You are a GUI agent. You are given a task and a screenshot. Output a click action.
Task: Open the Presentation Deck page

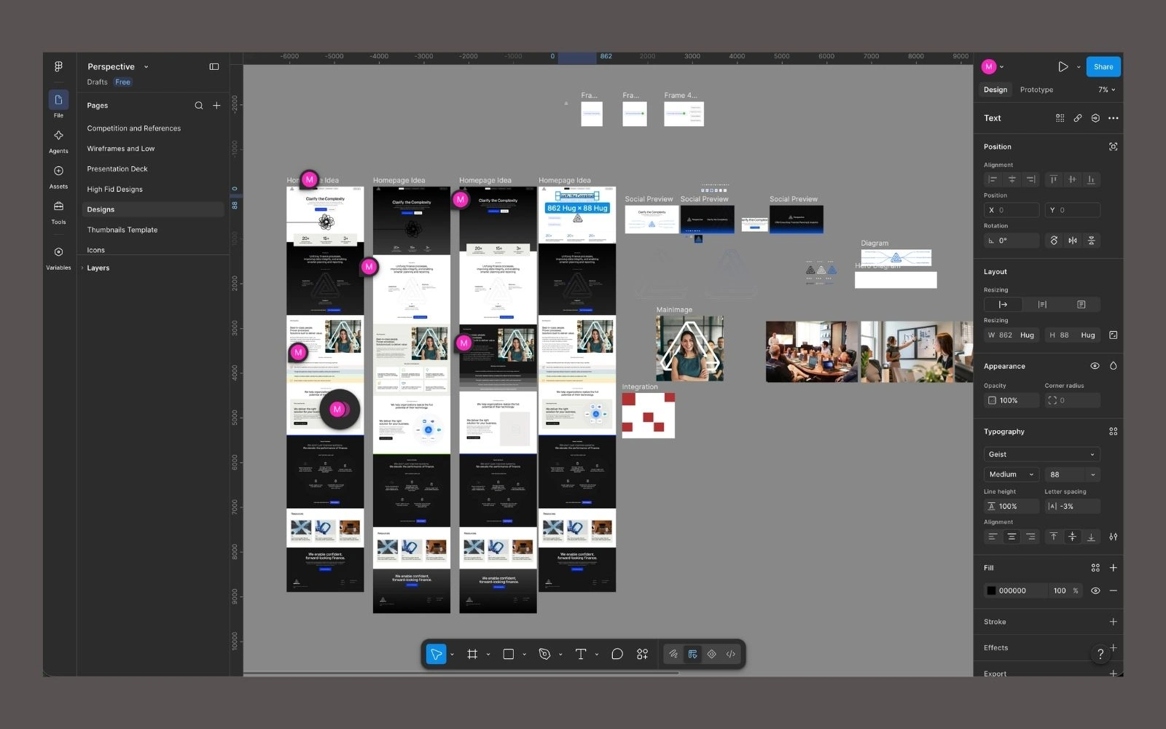click(x=117, y=168)
